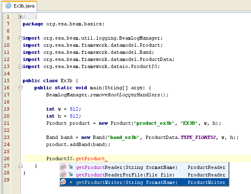Viewport: 251px width, 194px height.
Task: Click the method icon beside getProductReaderForFile
Action: [63, 174]
